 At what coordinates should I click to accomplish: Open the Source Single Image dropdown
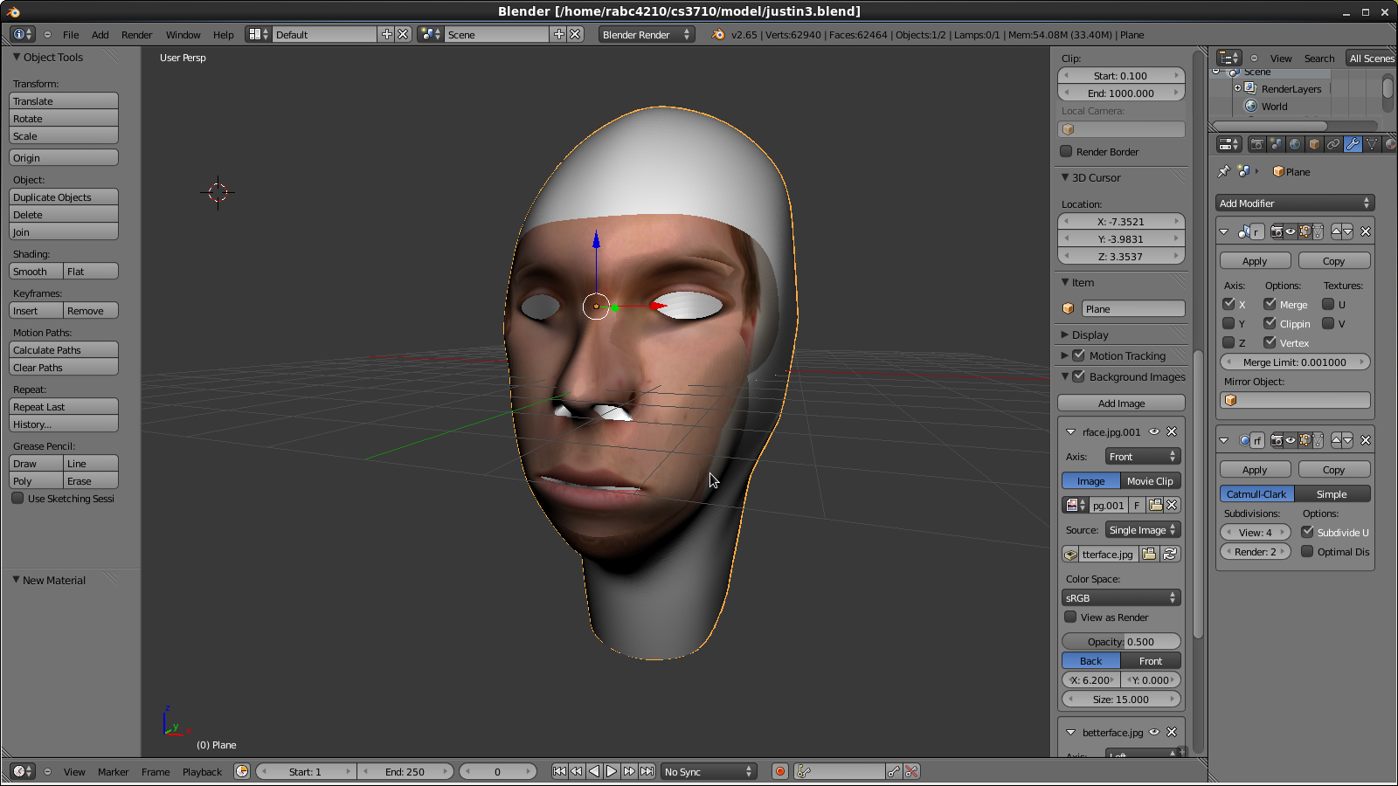(x=1143, y=529)
